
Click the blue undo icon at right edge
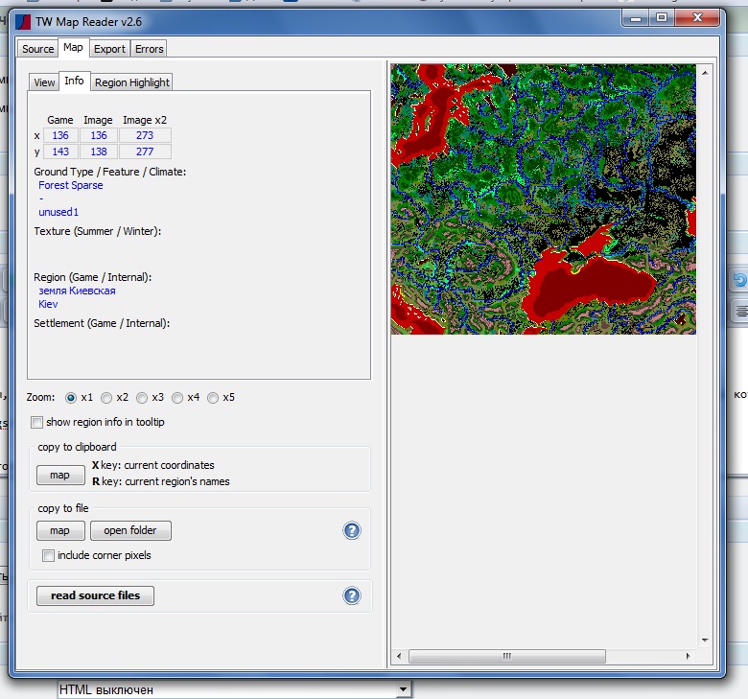click(x=740, y=280)
